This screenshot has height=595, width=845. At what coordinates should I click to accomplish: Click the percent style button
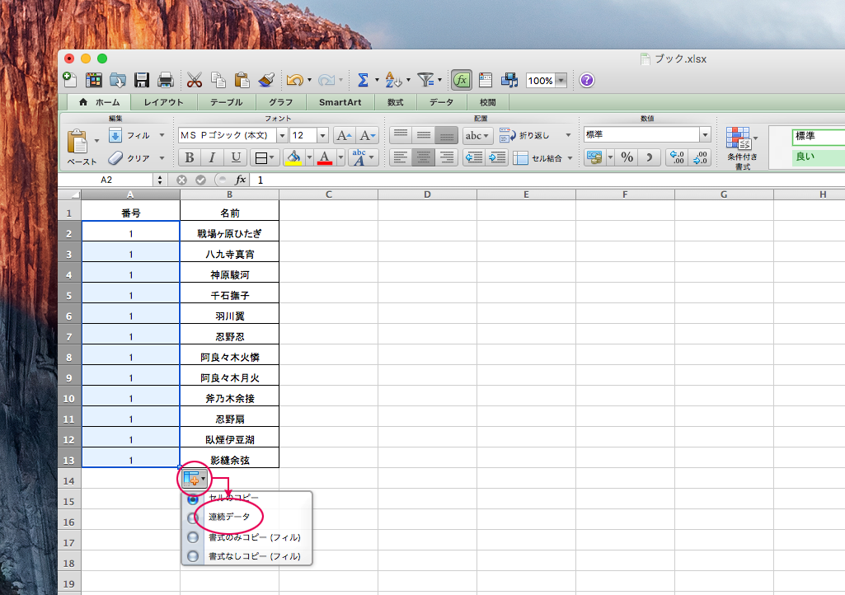tap(627, 157)
